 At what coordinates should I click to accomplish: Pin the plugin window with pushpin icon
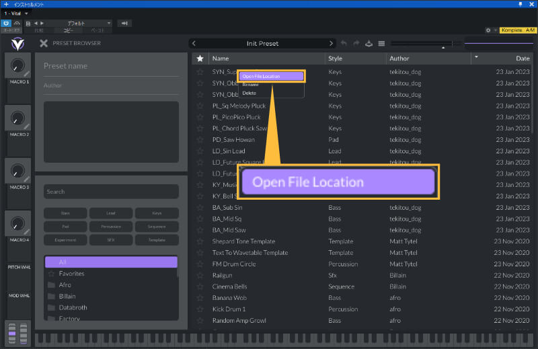520,4
